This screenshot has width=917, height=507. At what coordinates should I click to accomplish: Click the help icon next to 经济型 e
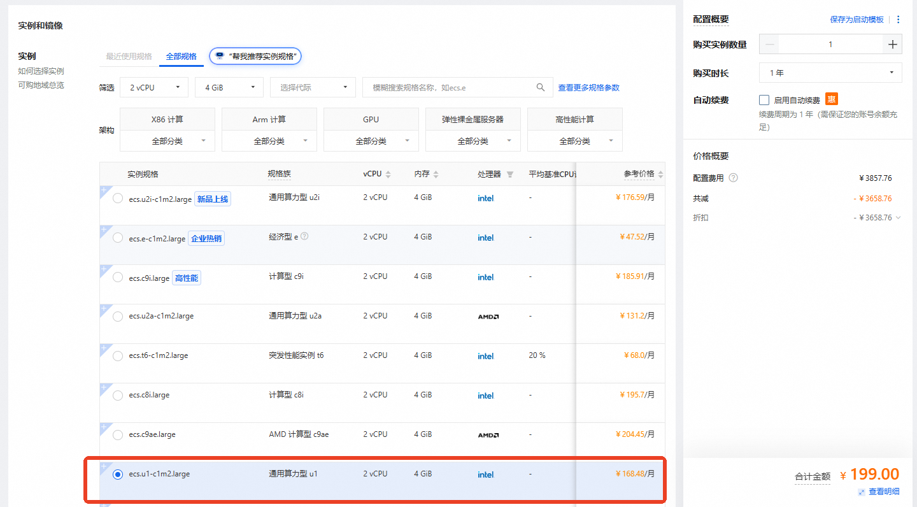point(304,236)
